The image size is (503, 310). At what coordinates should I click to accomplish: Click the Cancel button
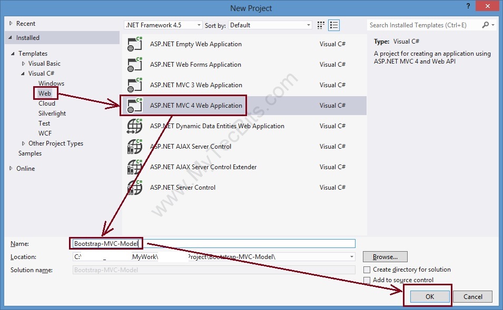472,296
